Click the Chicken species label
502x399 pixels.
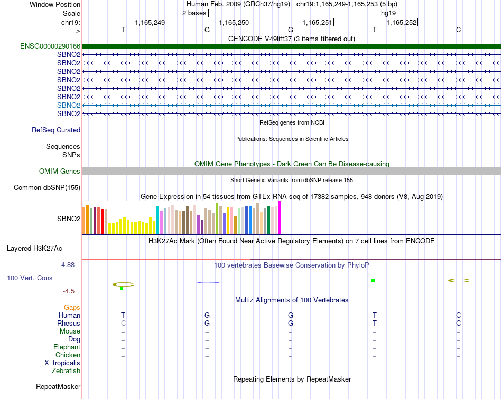[x=68, y=355]
